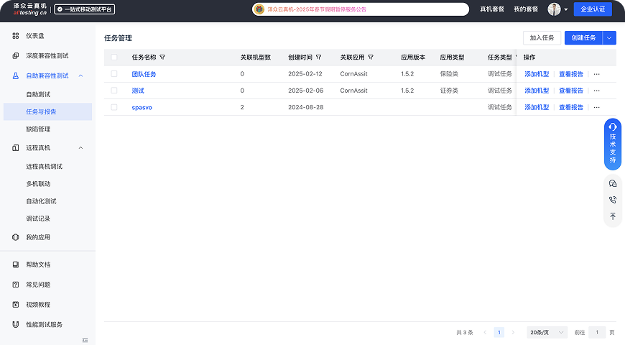Image resolution: width=625 pixels, height=345 pixels.
Task: Go to 远程真机调试 in the sidebar
Action: (44, 166)
